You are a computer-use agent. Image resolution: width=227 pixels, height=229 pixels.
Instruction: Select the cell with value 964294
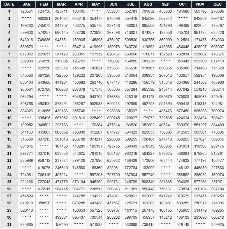[x=27, y=97]
